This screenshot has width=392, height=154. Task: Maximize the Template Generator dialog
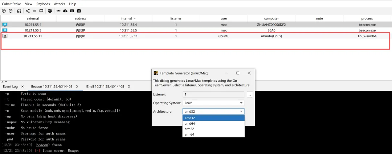point(238,73)
